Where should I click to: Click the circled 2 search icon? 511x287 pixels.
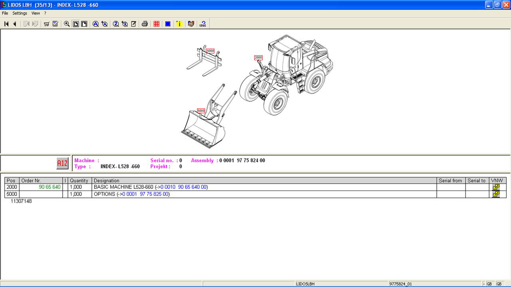pos(116,24)
